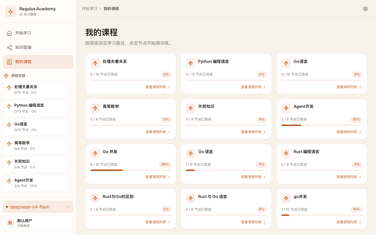Screen dimensions: 376x235
Task: Click chevron arrow in Agent开发 card link
Action: (x=360, y=132)
